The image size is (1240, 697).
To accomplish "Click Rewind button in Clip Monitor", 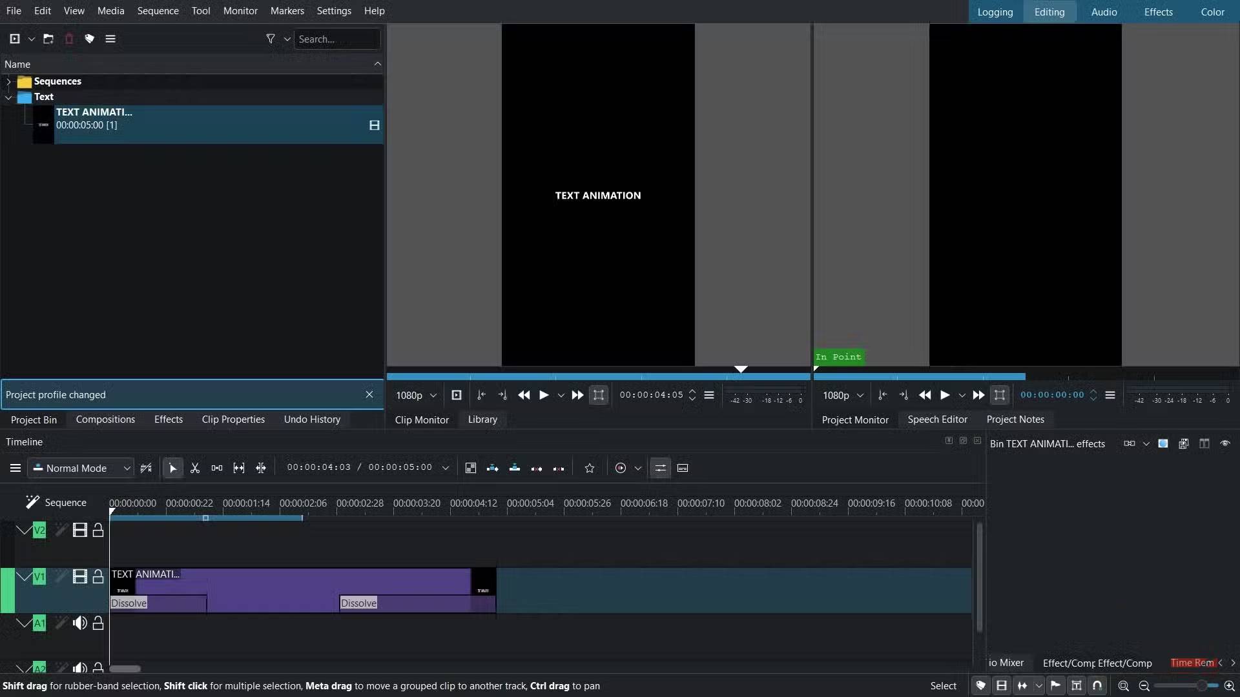I will [x=524, y=396].
